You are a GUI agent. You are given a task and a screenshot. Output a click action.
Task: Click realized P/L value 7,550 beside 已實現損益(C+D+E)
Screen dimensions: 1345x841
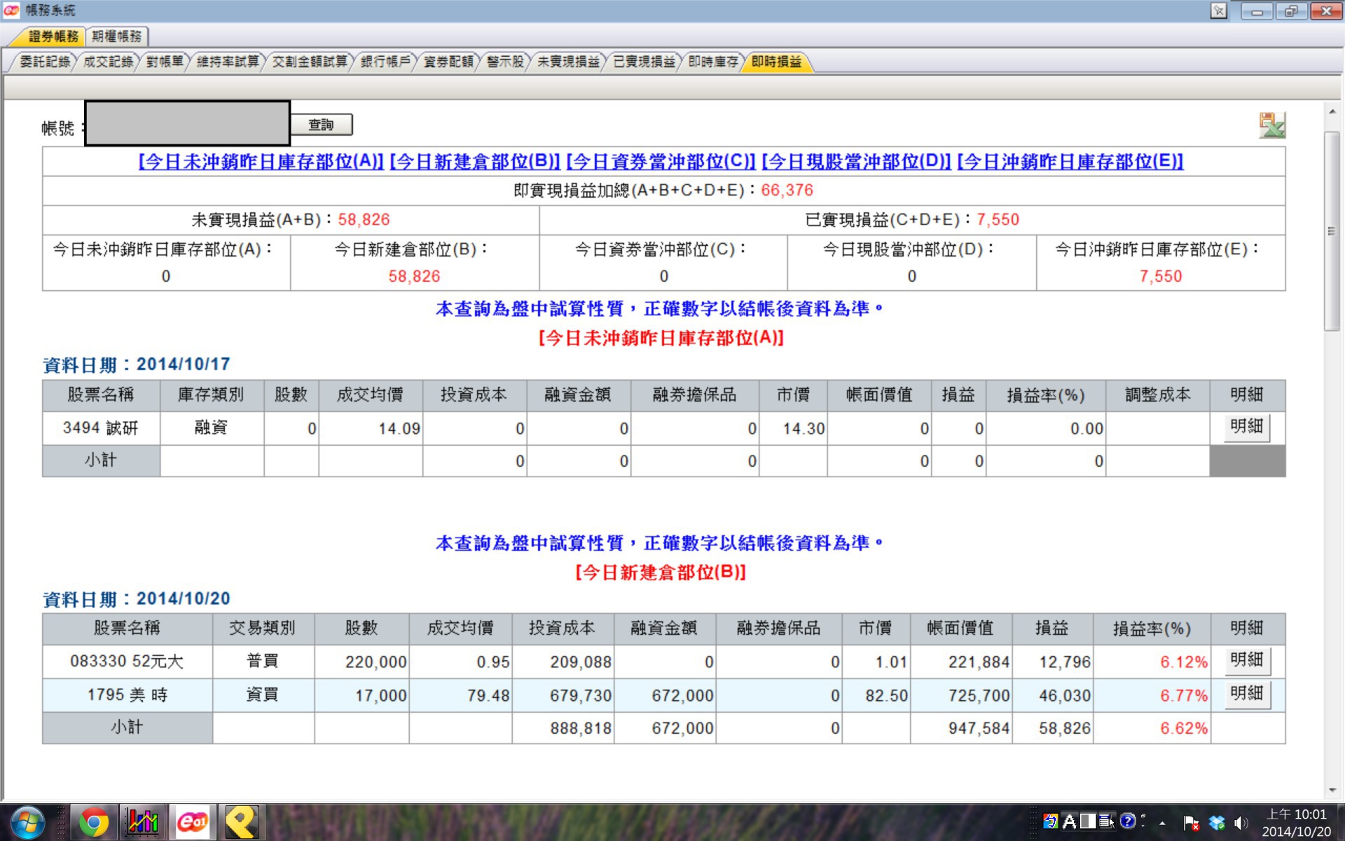(x=998, y=220)
